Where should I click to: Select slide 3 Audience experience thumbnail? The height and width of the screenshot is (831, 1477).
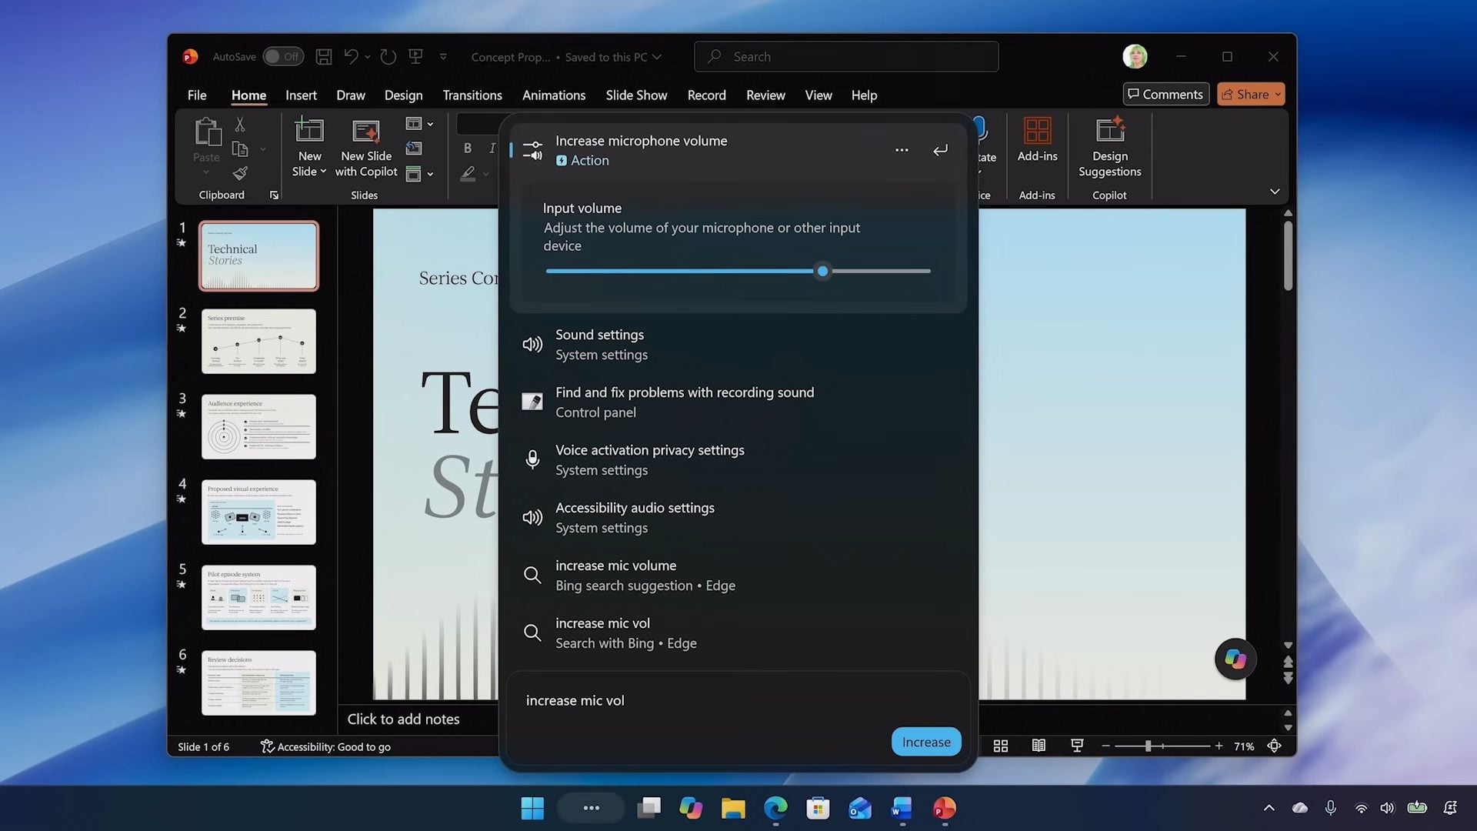click(258, 426)
